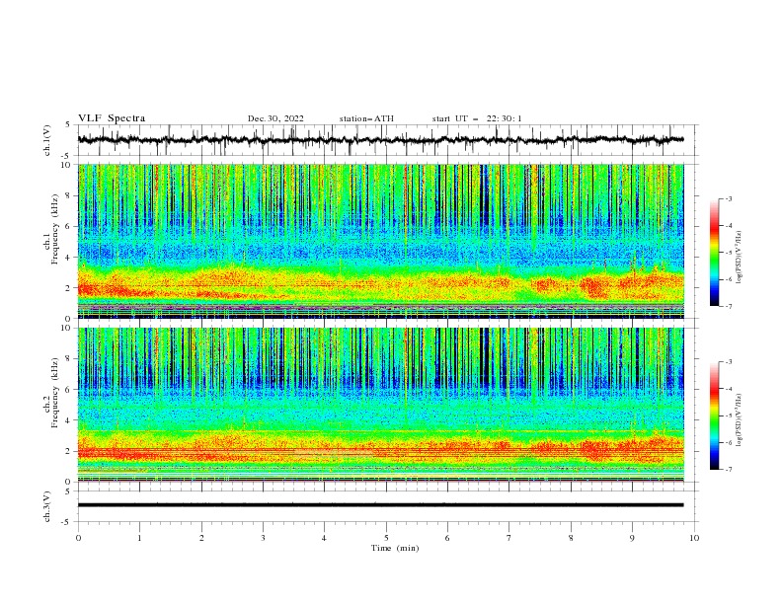Click the ch.2 spectrogram panel

tap(380, 405)
